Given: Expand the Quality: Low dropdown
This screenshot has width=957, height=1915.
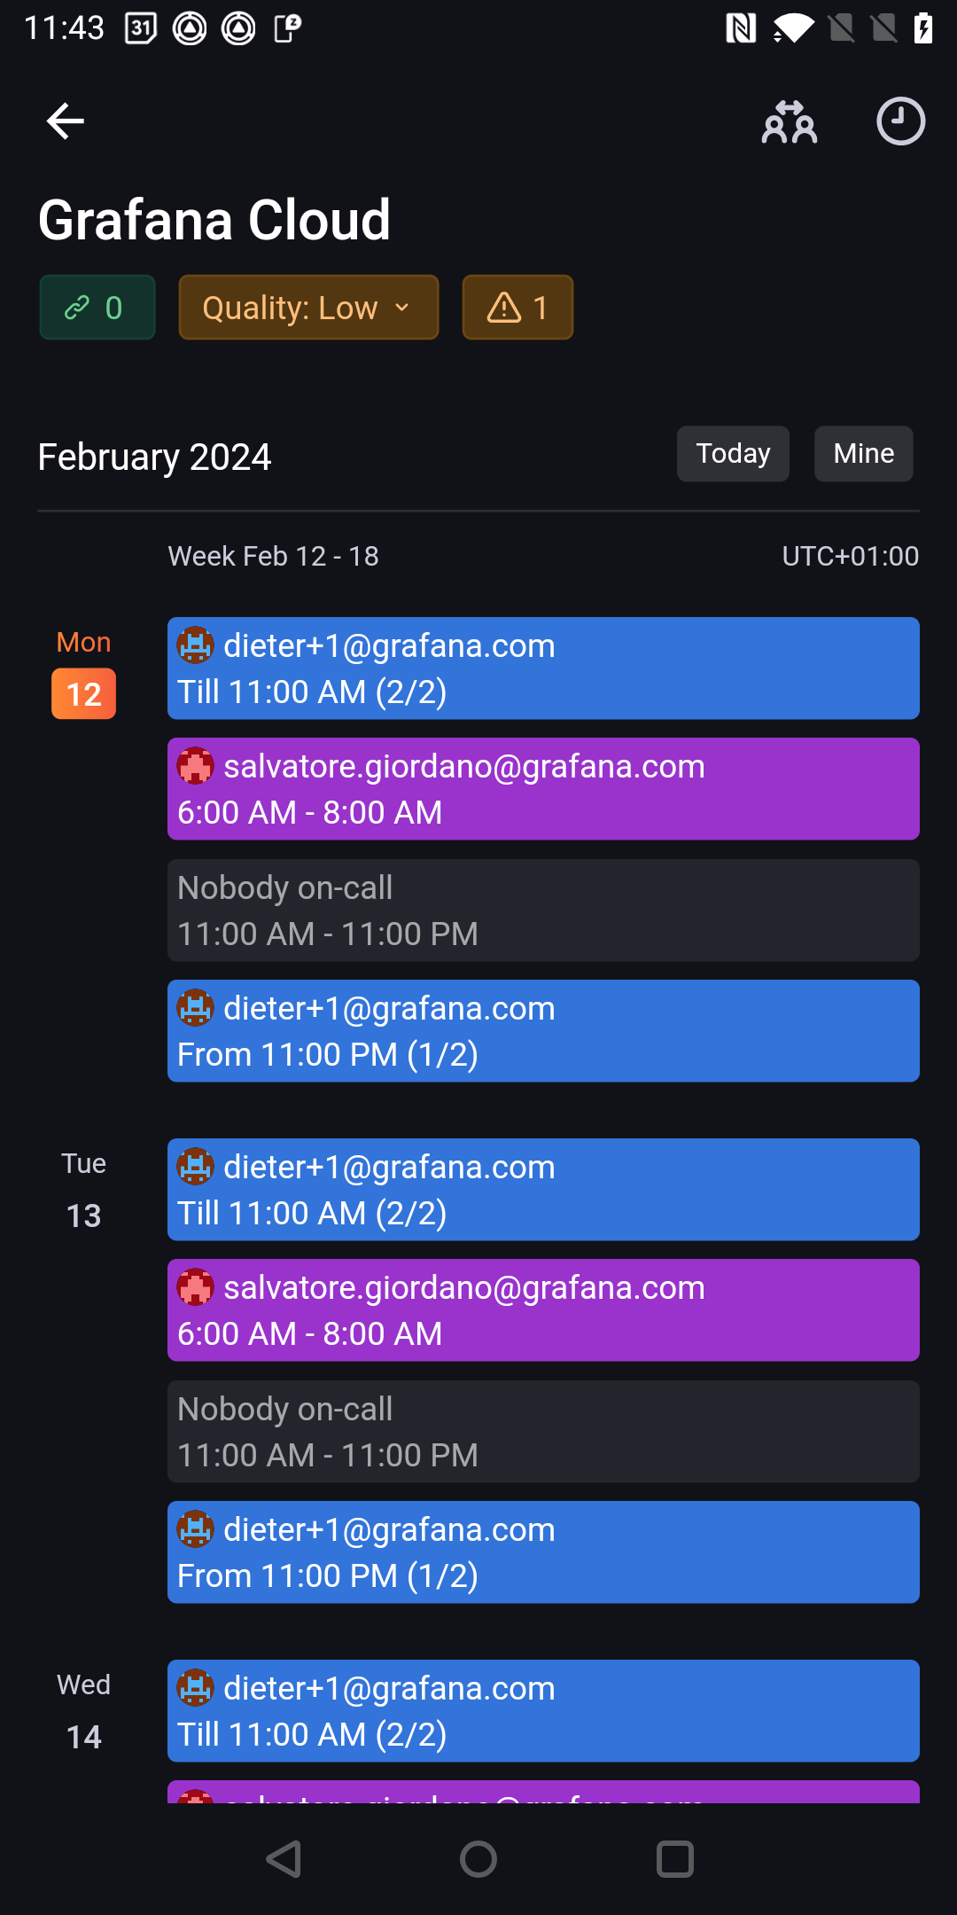Looking at the screenshot, I should tap(308, 308).
